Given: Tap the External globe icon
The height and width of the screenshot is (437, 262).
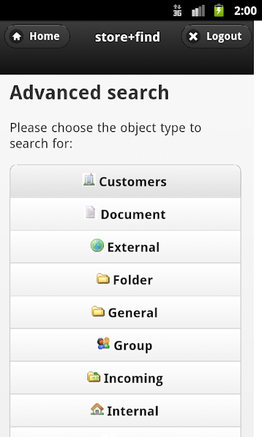Looking at the screenshot, I should click(97, 246).
